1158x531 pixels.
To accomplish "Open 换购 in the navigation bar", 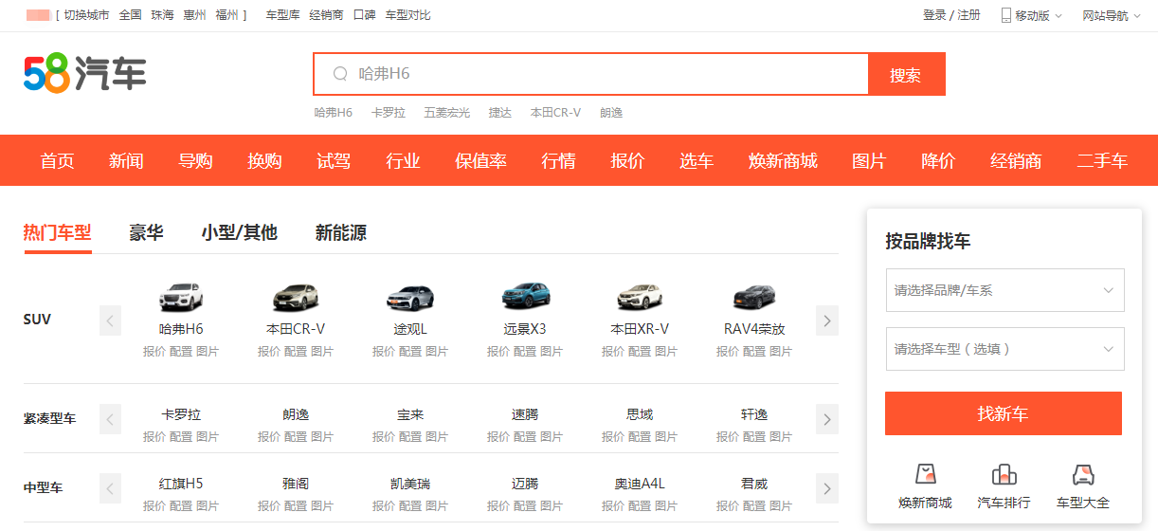I will click(x=264, y=161).
